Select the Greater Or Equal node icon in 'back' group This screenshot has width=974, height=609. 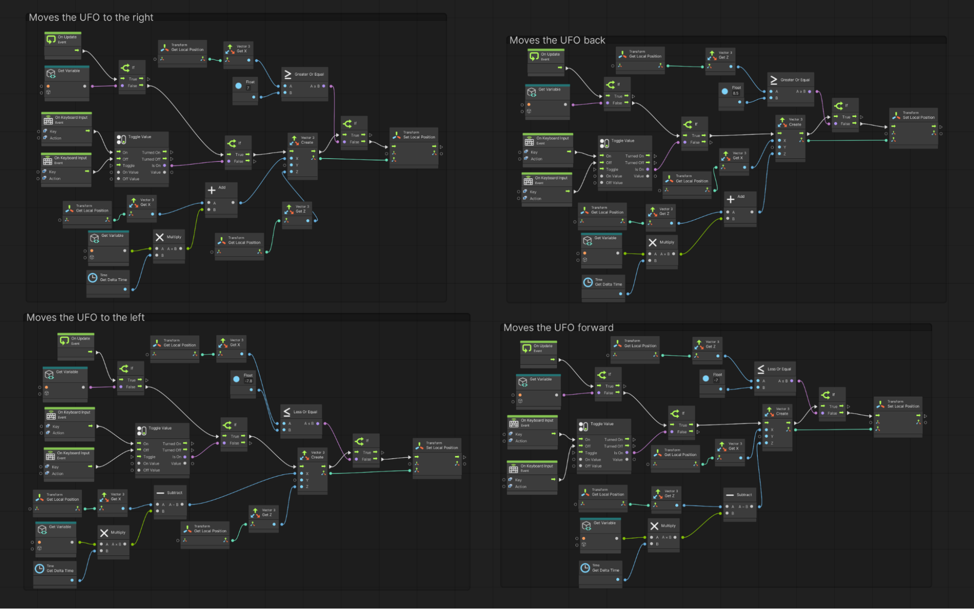coord(774,80)
